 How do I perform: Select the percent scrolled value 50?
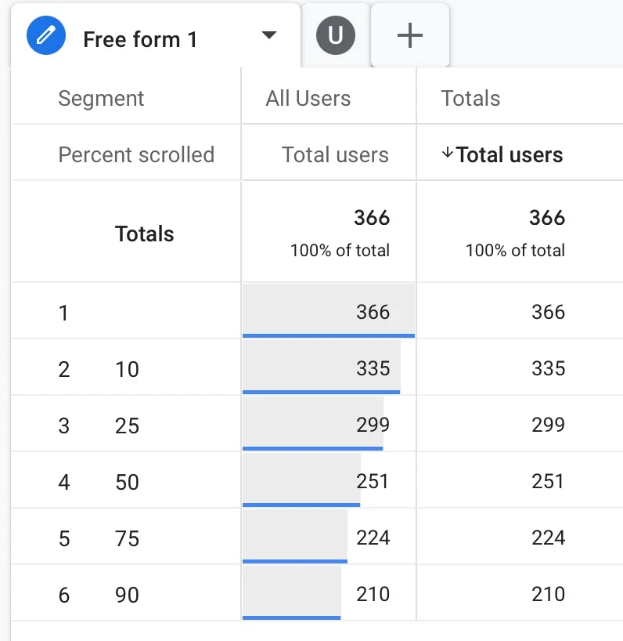(127, 482)
